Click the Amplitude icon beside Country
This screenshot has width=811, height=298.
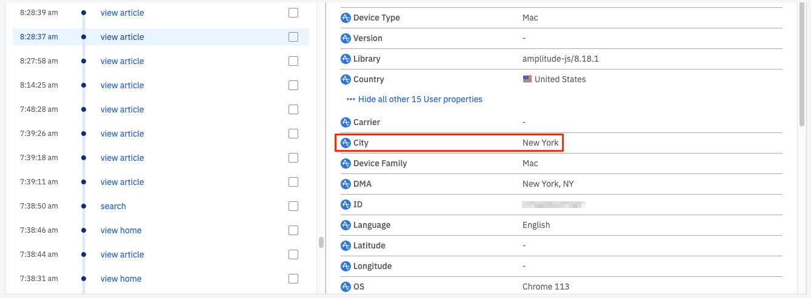[346, 79]
